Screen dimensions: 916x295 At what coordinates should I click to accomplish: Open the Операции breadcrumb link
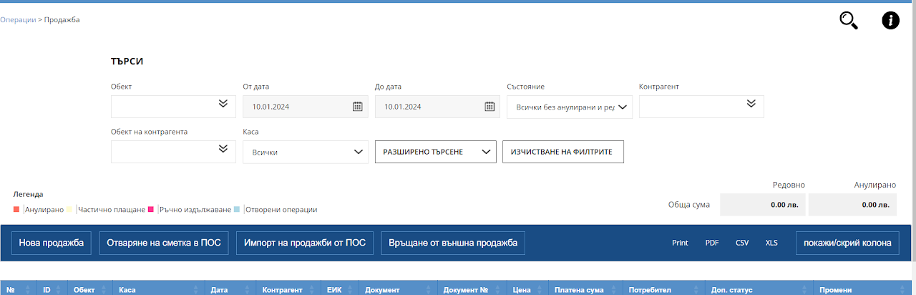[18, 20]
